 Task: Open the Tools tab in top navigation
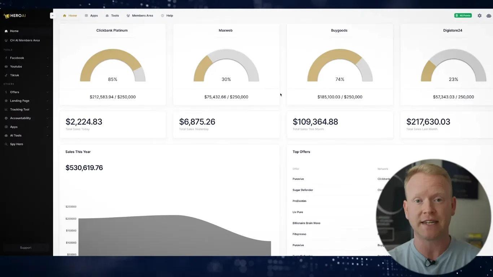point(112,16)
